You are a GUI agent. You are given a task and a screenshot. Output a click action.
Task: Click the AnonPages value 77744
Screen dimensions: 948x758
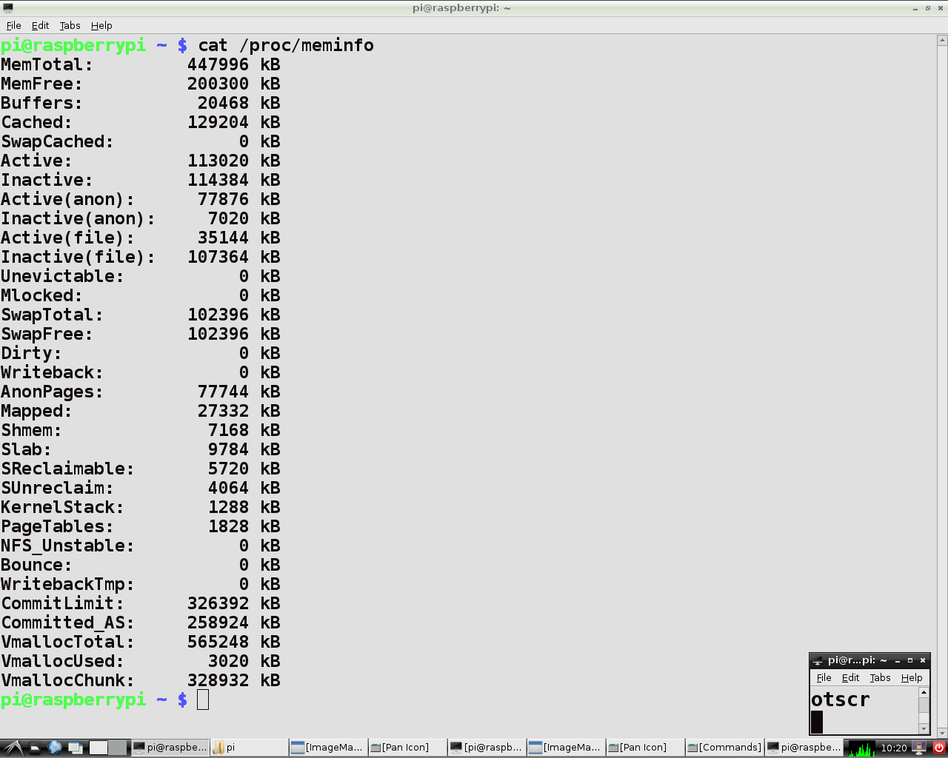[x=224, y=392]
